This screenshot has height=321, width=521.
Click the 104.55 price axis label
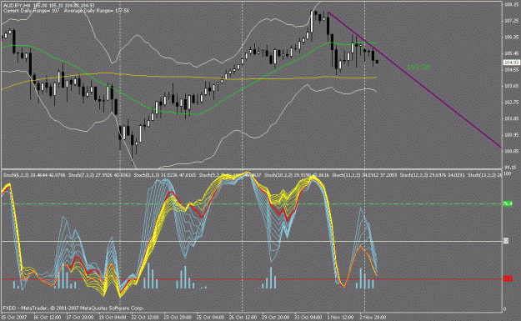[x=512, y=70]
